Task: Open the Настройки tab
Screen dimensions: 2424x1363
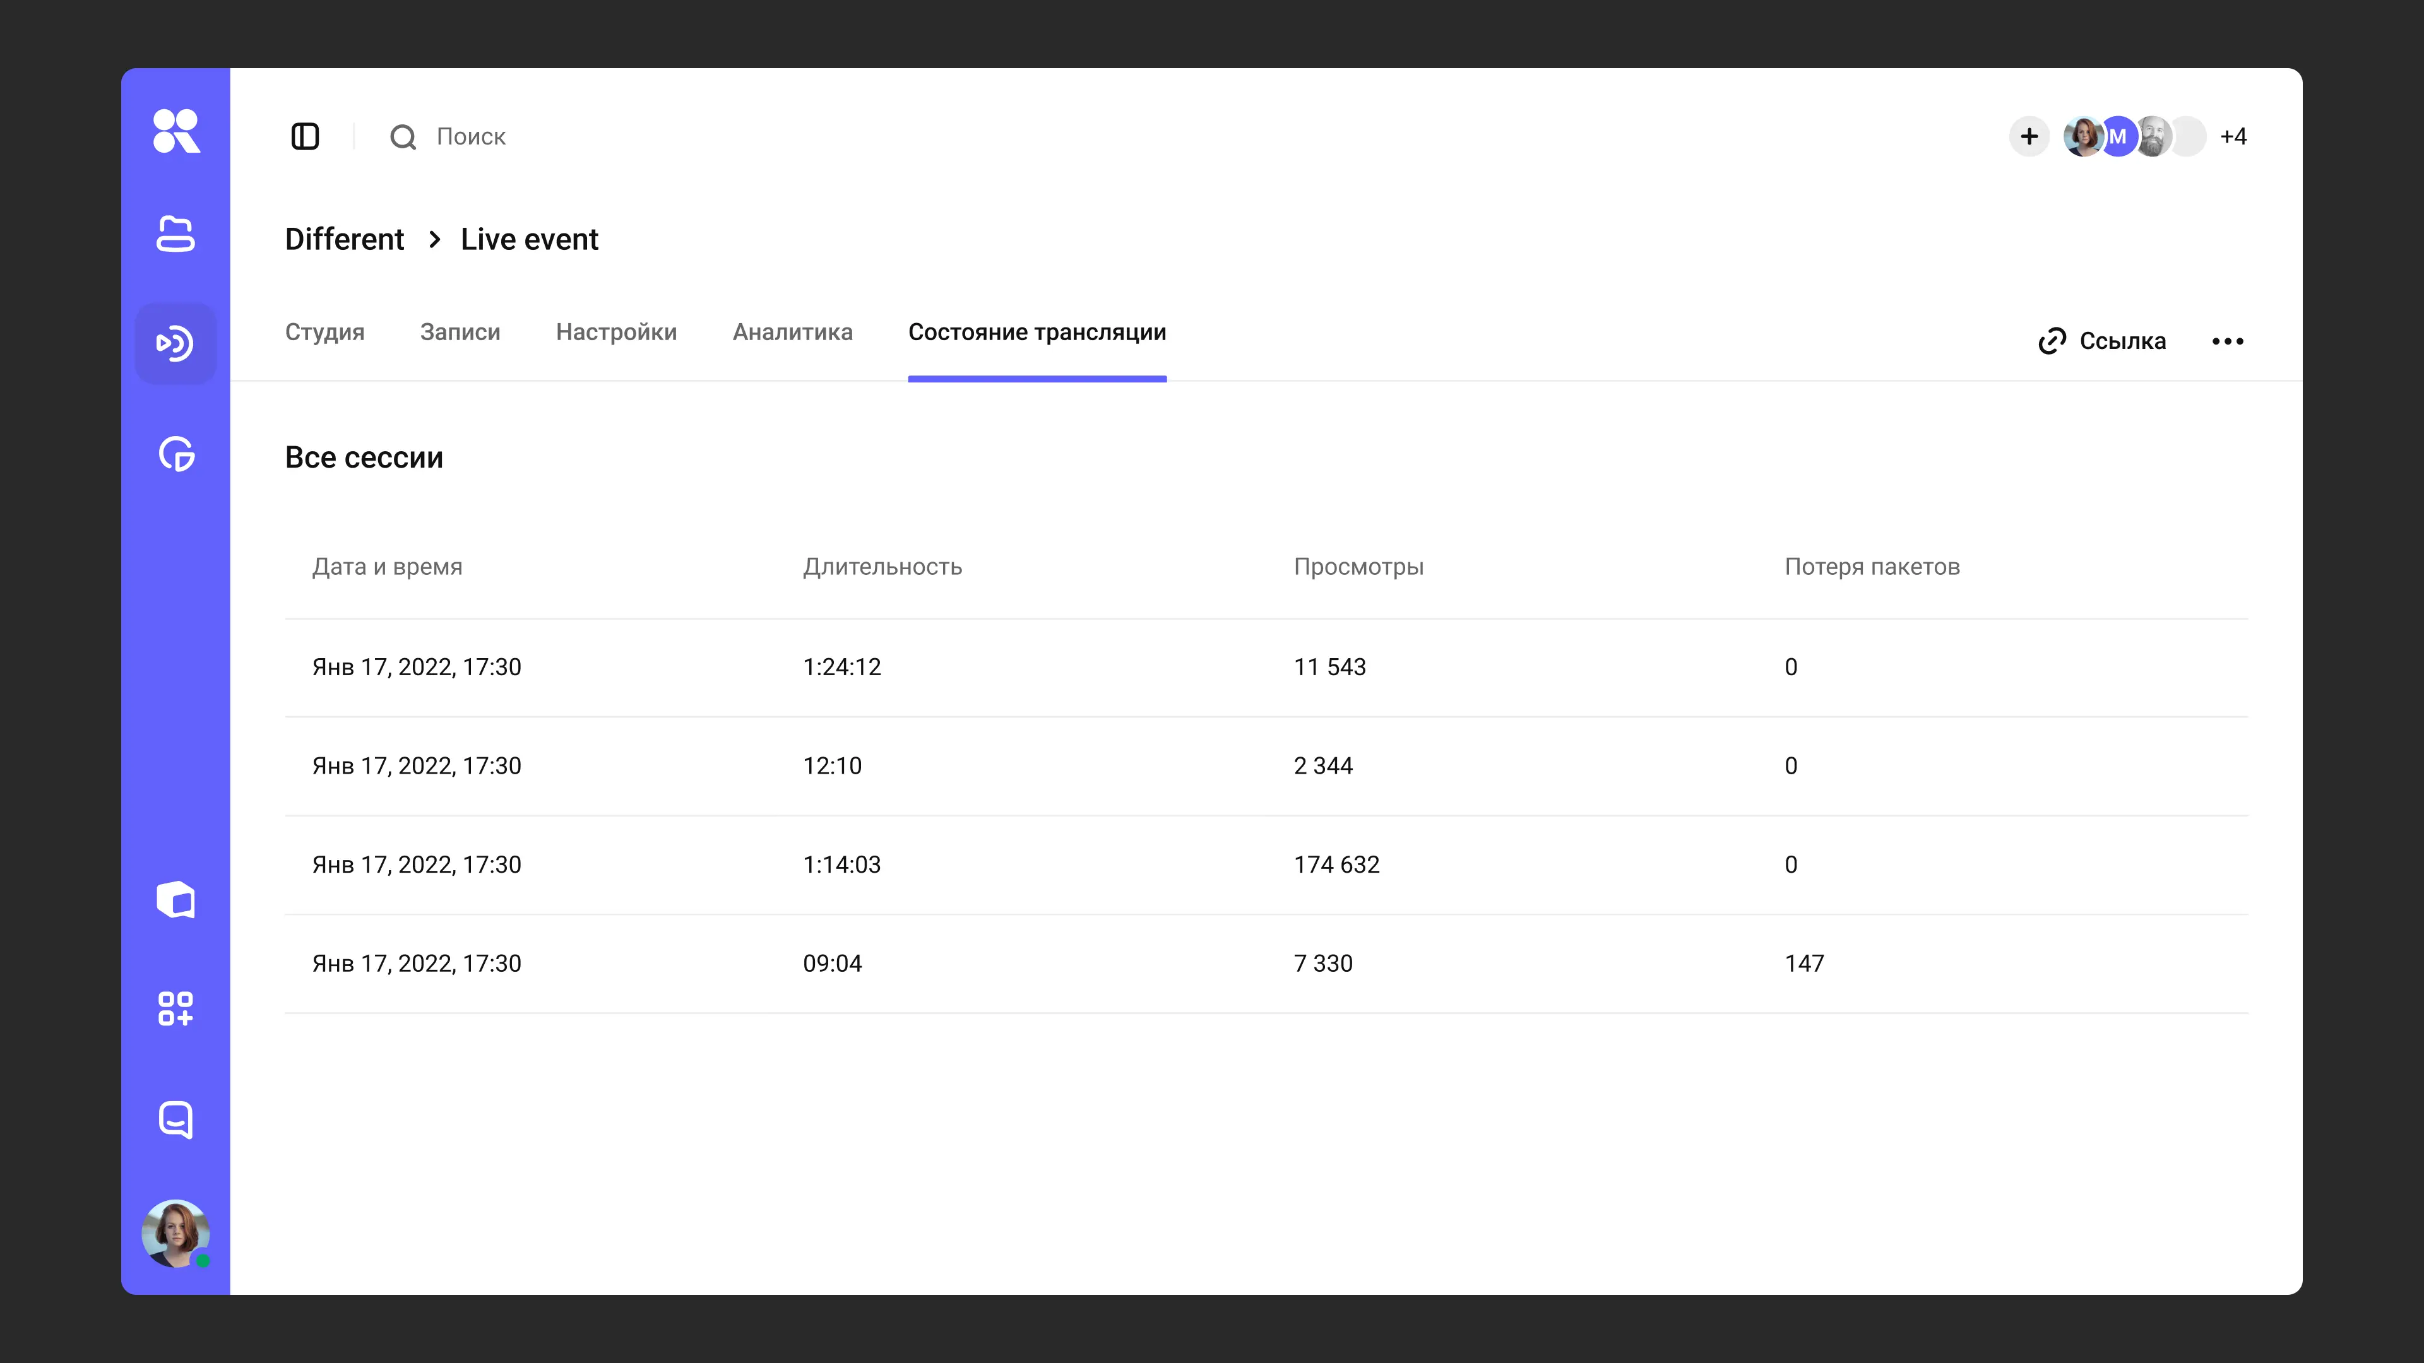Action: [x=616, y=332]
